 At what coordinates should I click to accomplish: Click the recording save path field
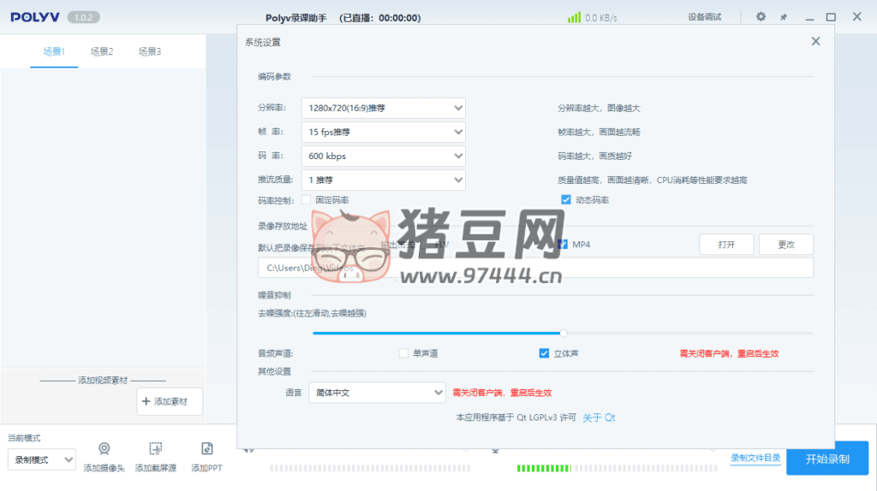(x=535, y=268)
